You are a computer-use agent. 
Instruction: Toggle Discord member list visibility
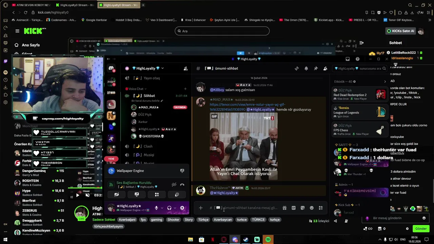325,68
